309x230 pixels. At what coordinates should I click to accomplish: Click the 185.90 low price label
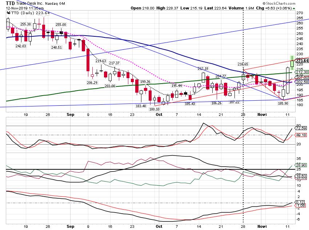click(x=283, y=104)
